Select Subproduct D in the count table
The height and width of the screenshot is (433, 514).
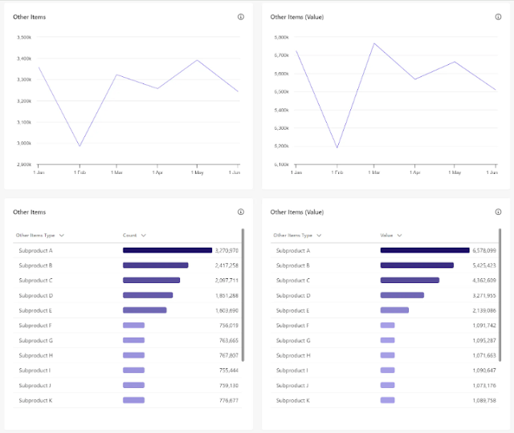click(x=35, y=296)
